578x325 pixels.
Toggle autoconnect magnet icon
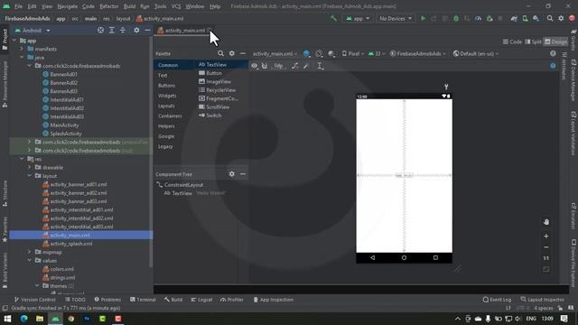265,66
